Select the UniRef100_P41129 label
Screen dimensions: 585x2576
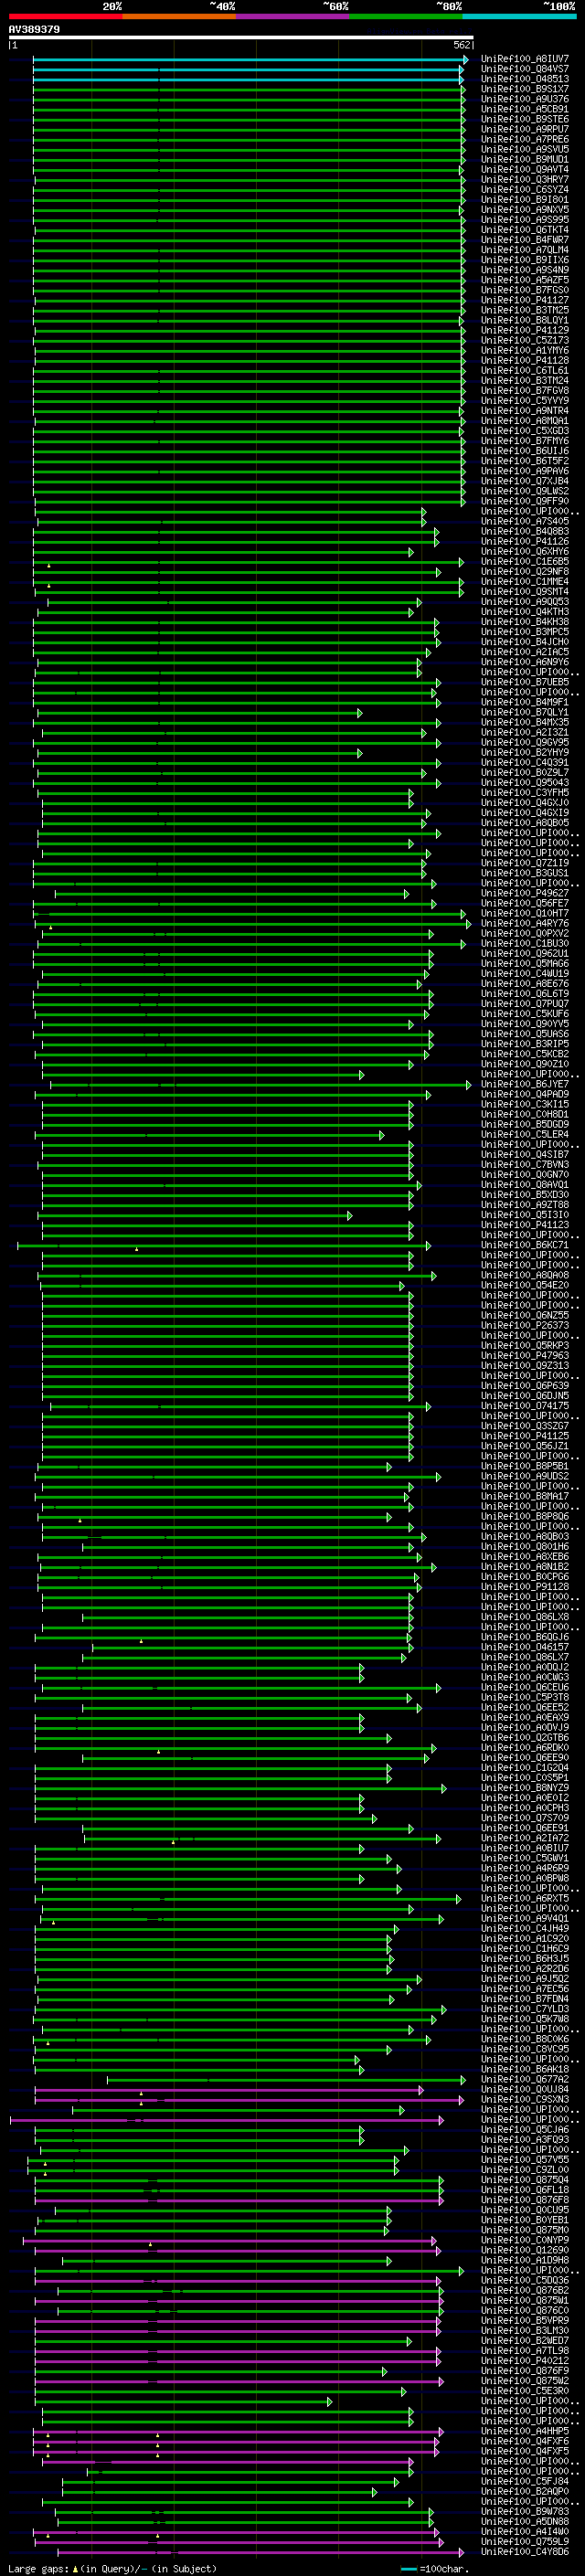(x=525, y=330)
